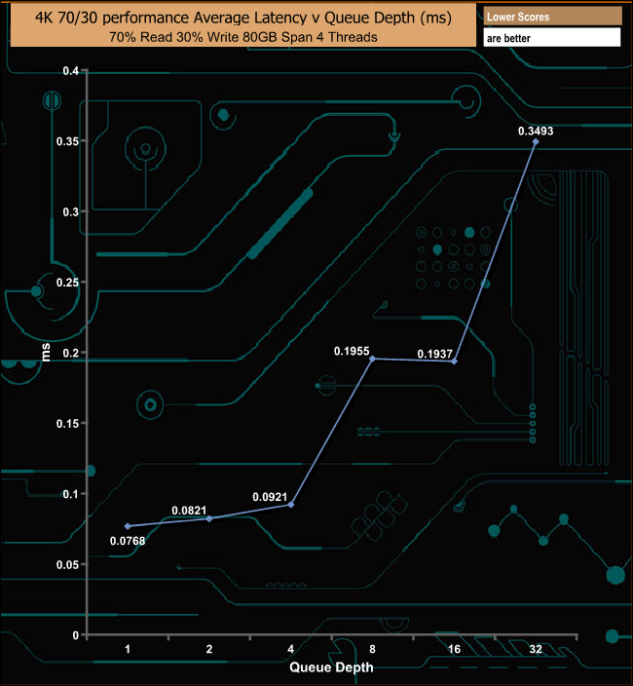Click the chart title '4K 70/30 performance Average Latency'

click(242, 18)
